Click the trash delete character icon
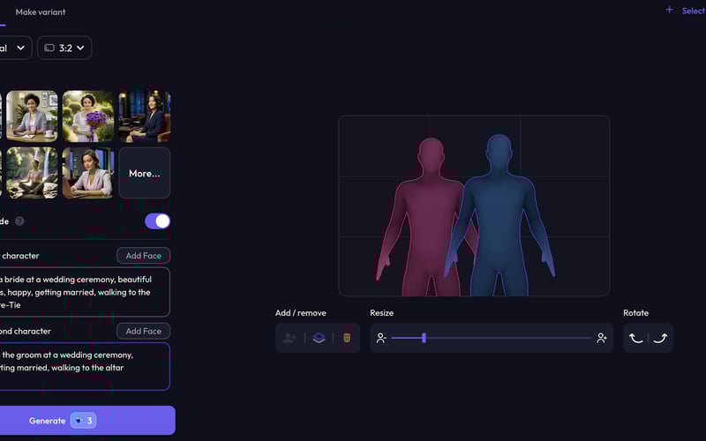This screenshot has width=706, height=441. pos(347,338)
